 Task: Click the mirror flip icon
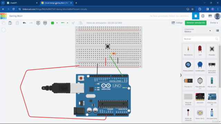pos(80,23)
